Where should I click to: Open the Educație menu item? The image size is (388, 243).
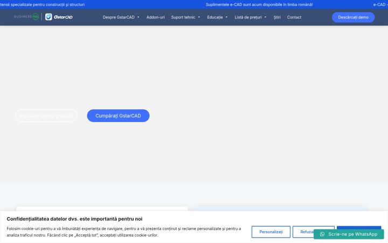click(215, 17)
